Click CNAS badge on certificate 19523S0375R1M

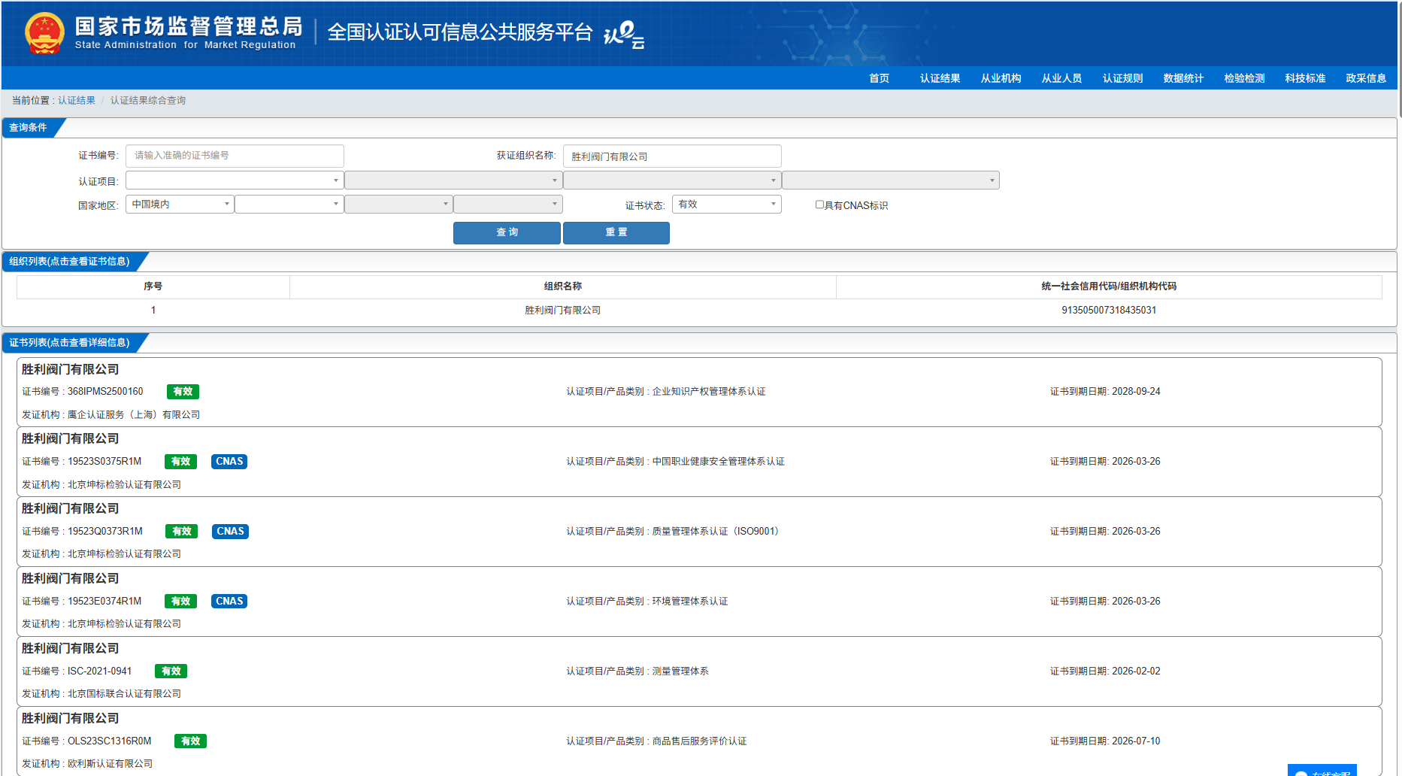229,462
